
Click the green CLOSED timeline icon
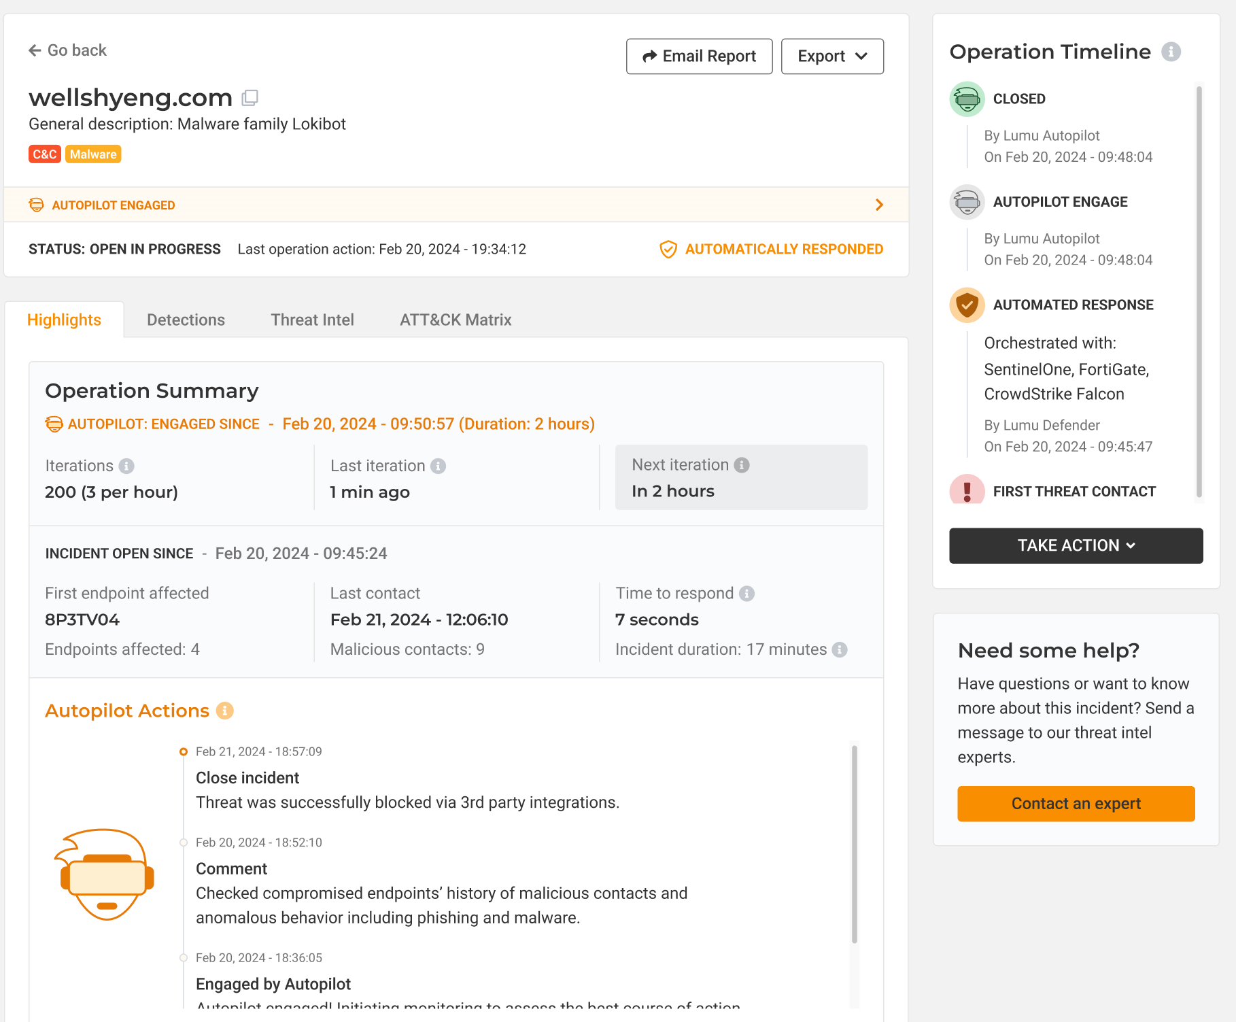[967, 99]
